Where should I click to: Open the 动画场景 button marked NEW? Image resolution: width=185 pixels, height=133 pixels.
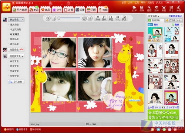point(16,50)
